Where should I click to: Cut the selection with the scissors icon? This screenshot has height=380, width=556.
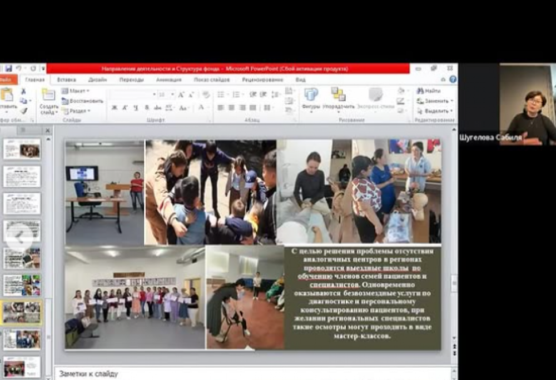point(23,91)
